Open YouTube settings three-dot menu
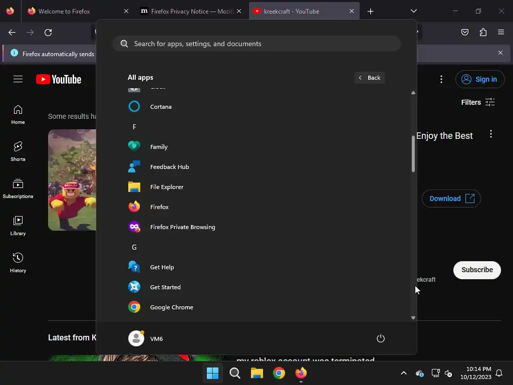The height and width of the screenshot is (385, 513). click(441, 79)
